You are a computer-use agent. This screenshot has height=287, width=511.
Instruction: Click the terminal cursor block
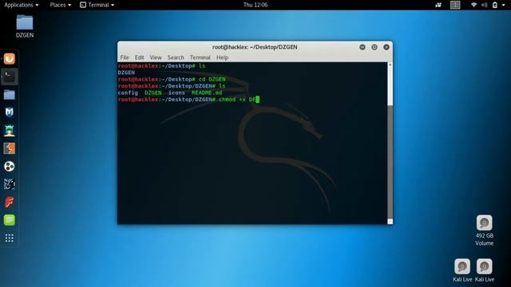257,100
